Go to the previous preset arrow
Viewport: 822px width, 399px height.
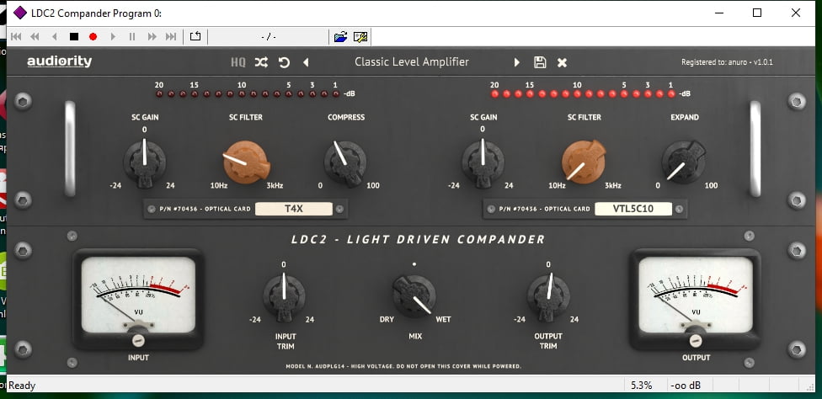[306, 62]
